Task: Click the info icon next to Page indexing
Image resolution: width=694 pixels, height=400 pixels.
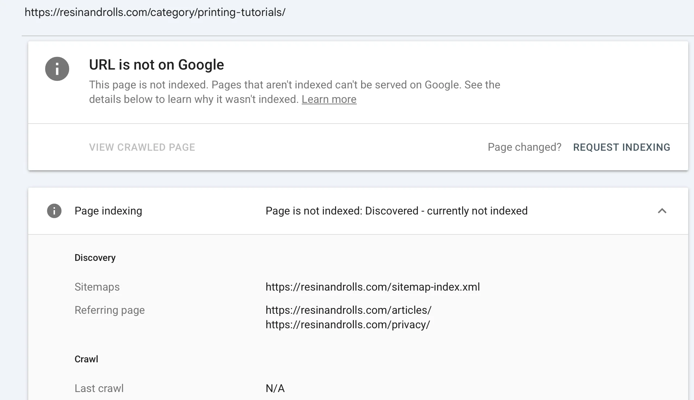Action: [x=54, y=211]
